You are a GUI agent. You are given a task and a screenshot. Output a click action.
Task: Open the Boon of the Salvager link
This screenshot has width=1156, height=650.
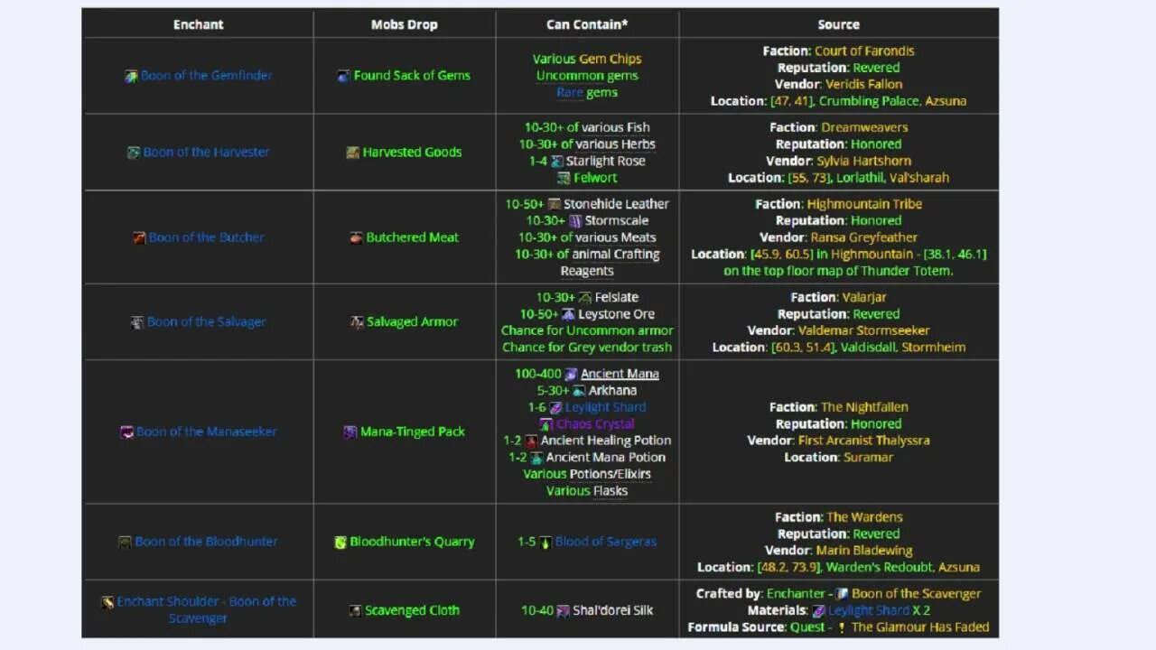pyautogui.click(x=206, y=322)
